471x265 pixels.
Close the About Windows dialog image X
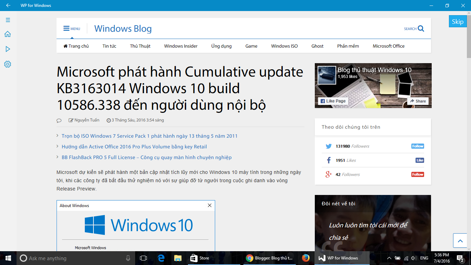pos(209,205)
